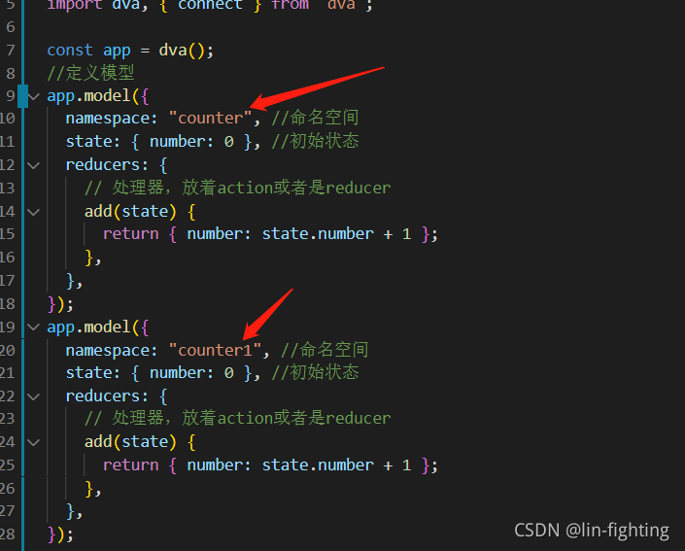The image size is (685, 551).
Task: Collapse the add(state) fold on line 14
Action: pyautogui.click(x=34, y=212)
